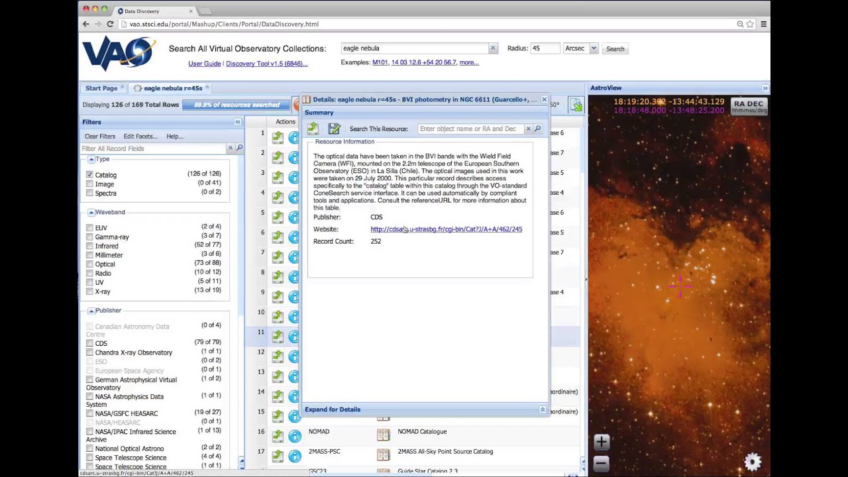
Task: Open info icon for row 7
Action: pyautogui.click(x=294, y=256)
